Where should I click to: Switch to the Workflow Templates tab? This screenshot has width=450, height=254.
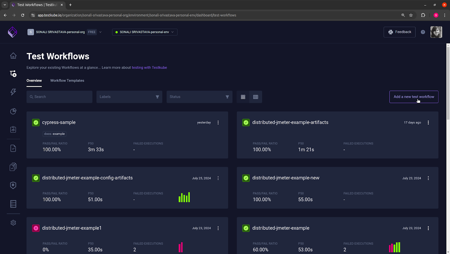pyautogui.click(x=67, y=80)
